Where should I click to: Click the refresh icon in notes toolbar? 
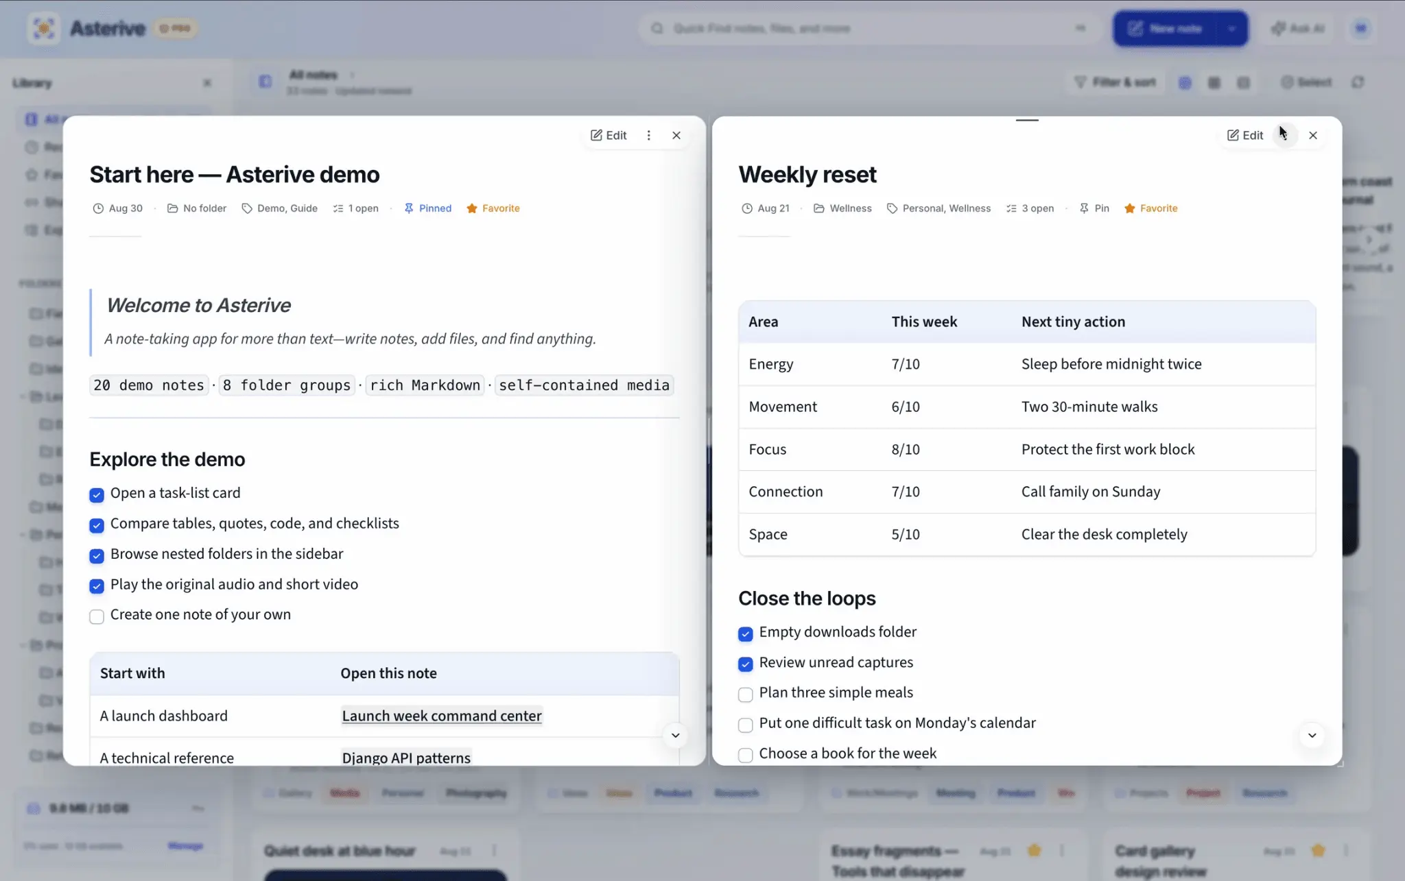pos(1358,82)
